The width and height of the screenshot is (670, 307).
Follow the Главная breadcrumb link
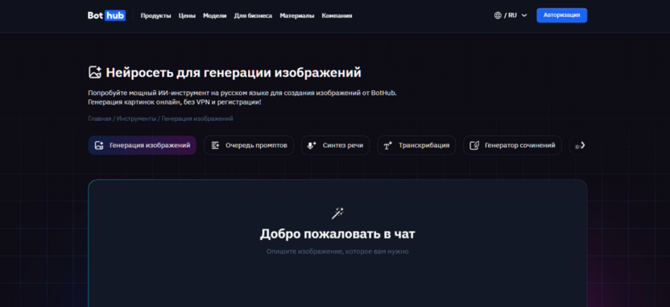tap(100, 119)
